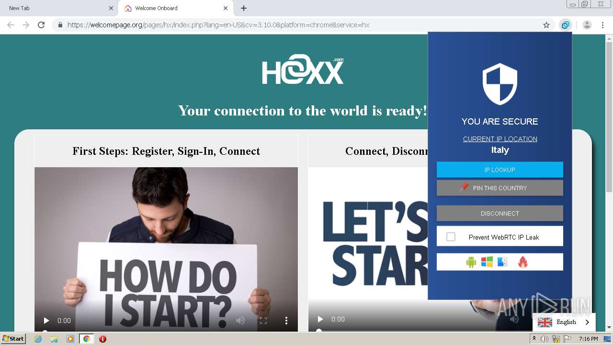613x345 pixels.
Task: Click the Android app icon in Hoxx popup
Action: point(471,262)
